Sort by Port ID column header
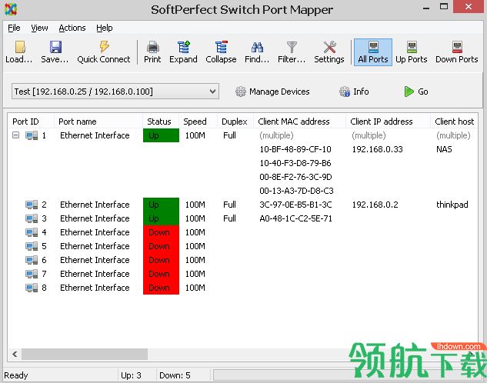Image resolution: width=487 pixels, height=383 pixels. click(x=31, y=122)
